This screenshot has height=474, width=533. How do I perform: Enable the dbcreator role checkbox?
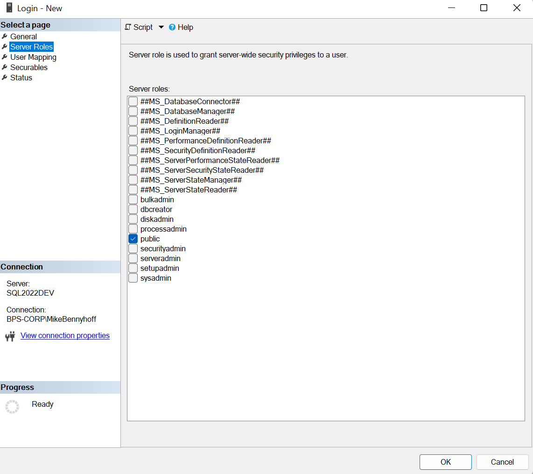coord(133,209)
